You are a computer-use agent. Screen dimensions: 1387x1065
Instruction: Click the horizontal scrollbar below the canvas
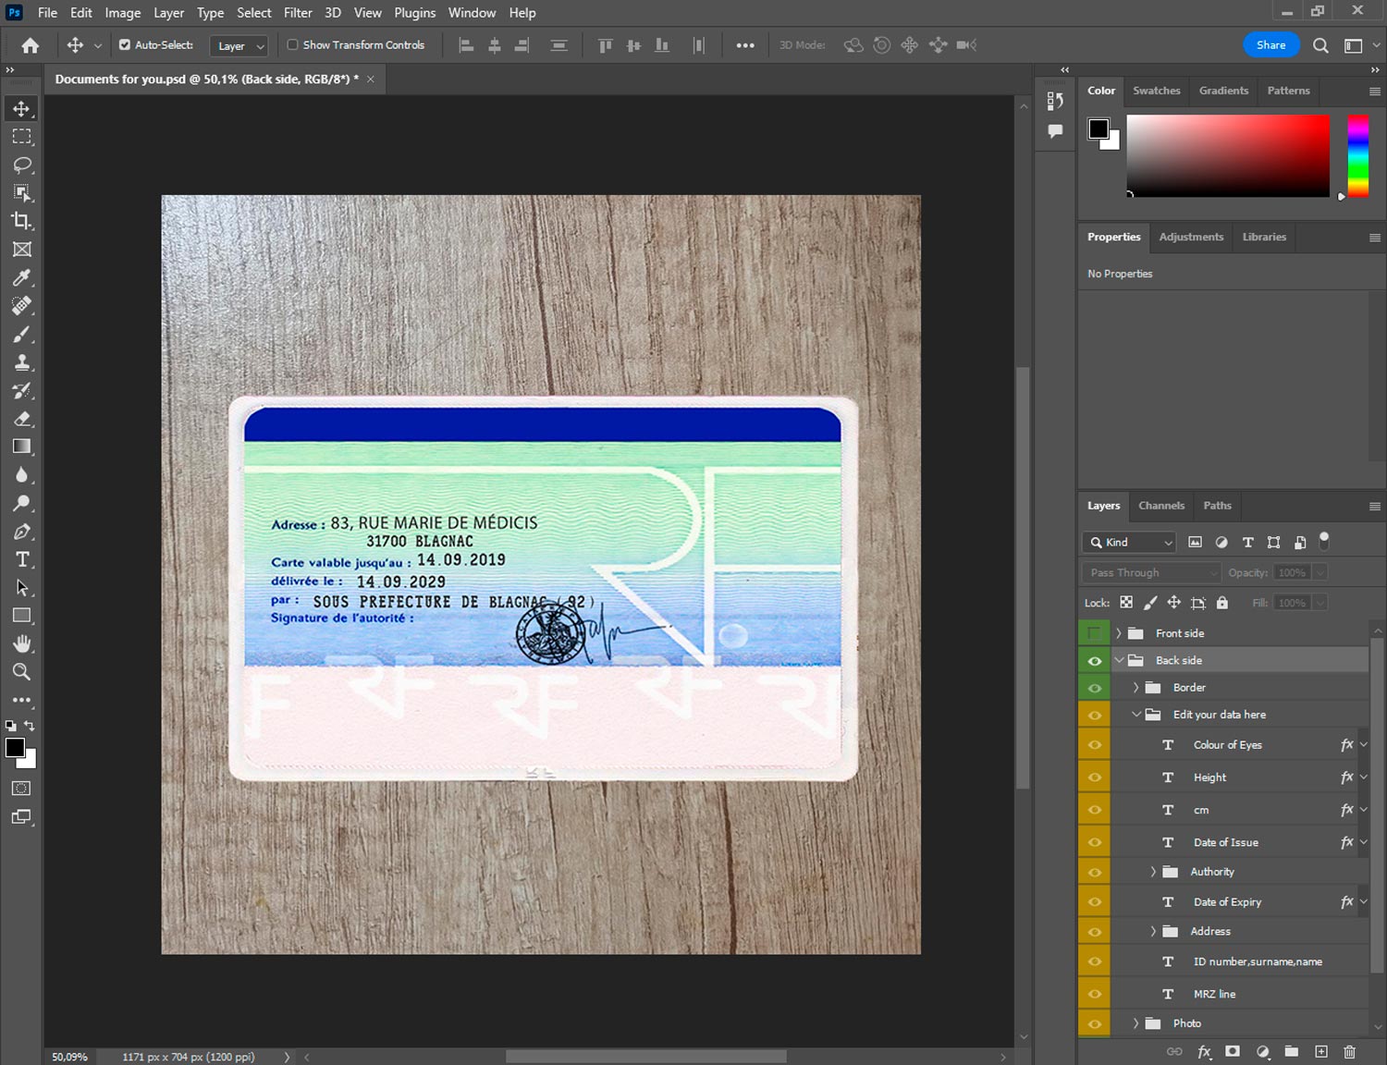(x=645, y=1057)
